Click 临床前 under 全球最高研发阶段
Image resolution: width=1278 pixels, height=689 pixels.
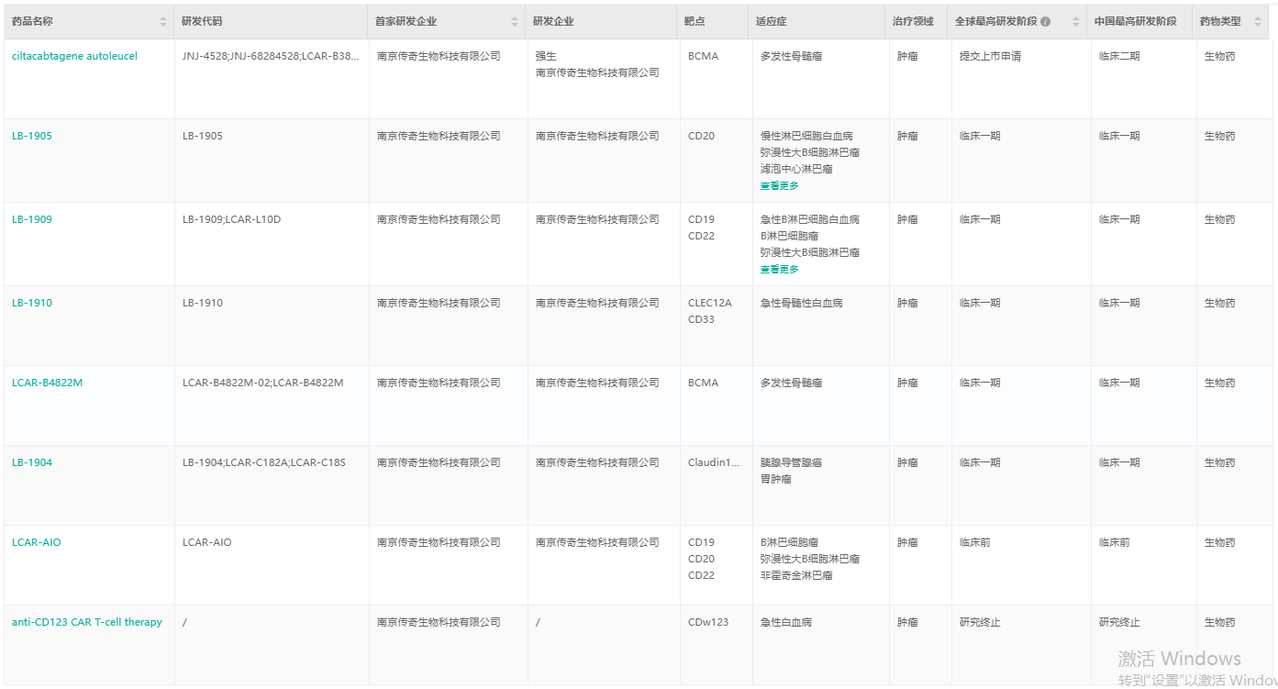pyautogui.click(x=975, y=542)
